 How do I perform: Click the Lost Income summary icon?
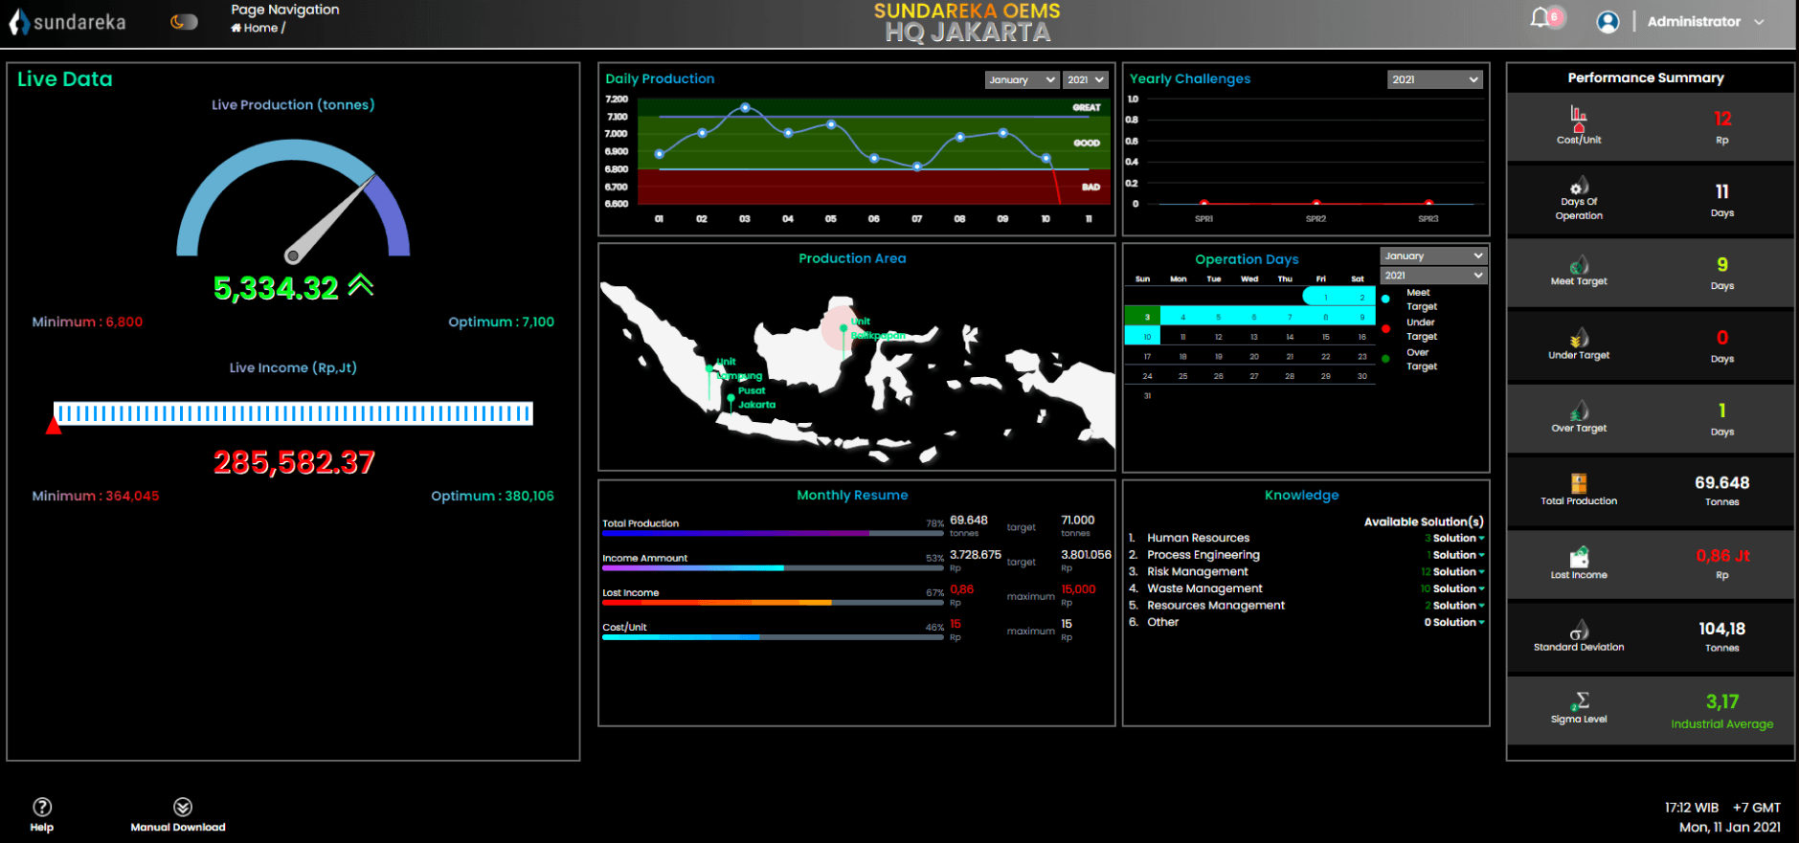point(1579,557)
